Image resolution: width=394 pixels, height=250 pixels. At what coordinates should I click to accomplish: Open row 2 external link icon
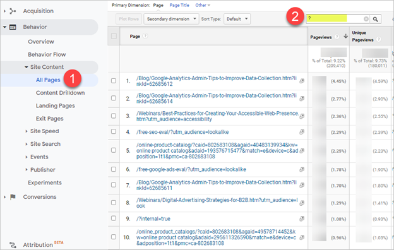click(302, 98)
